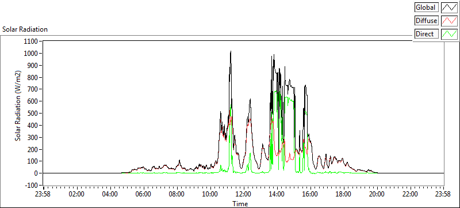Open the Diffuse red line style swatch

450,21
